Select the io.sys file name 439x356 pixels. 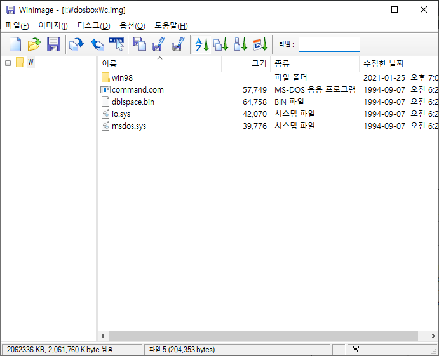121,114
